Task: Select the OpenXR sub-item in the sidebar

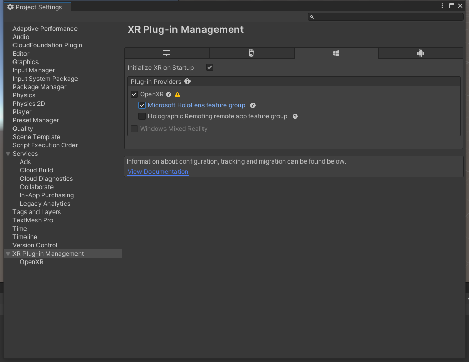Action: [32, 262]
